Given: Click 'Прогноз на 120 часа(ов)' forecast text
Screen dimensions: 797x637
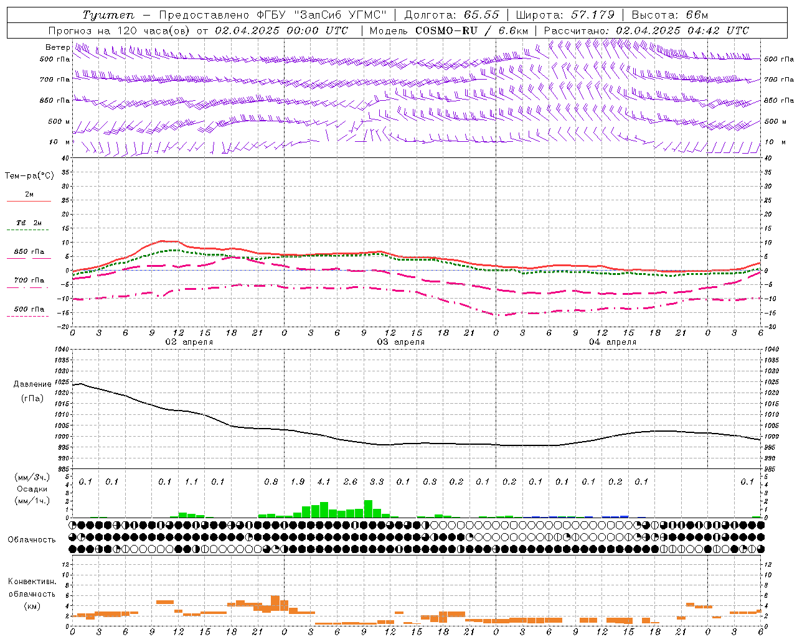Looking at the screenshot, I should pyautogui.click(x=120, y=30).
